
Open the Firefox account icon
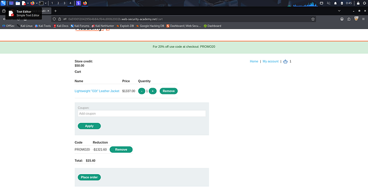pyautogui.click(x=342, y=19)
